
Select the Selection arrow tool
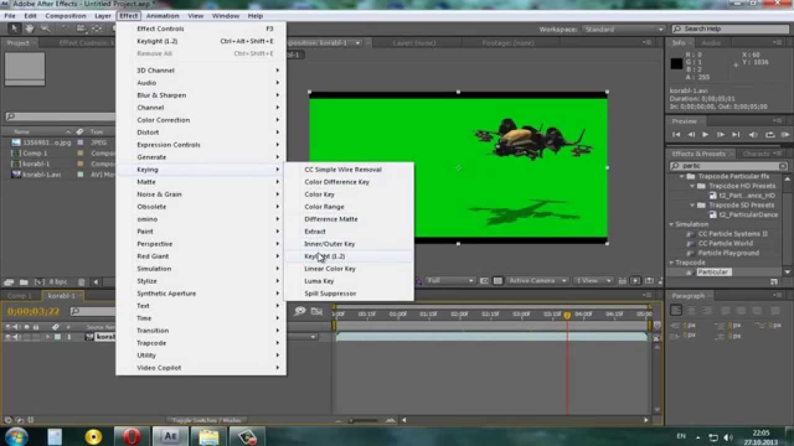(x=15, y=28)
